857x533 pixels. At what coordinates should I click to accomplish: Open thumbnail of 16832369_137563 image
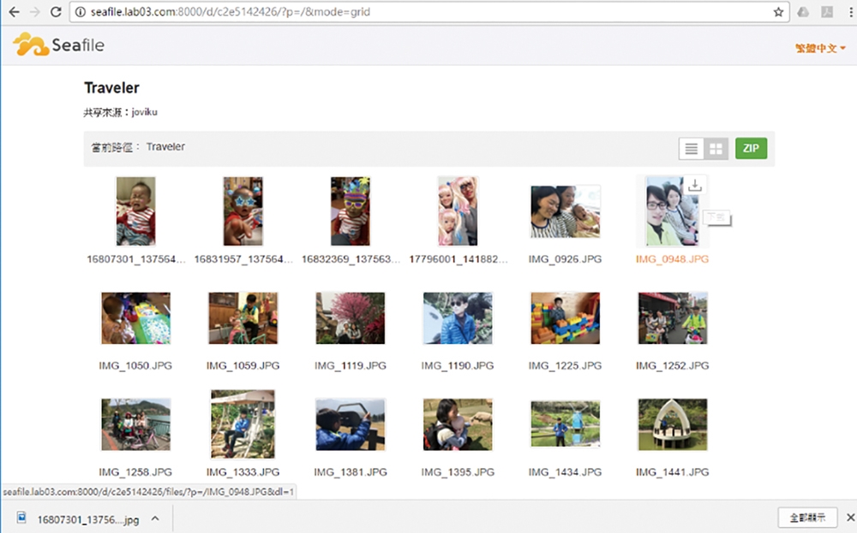(x=351, y=211)
